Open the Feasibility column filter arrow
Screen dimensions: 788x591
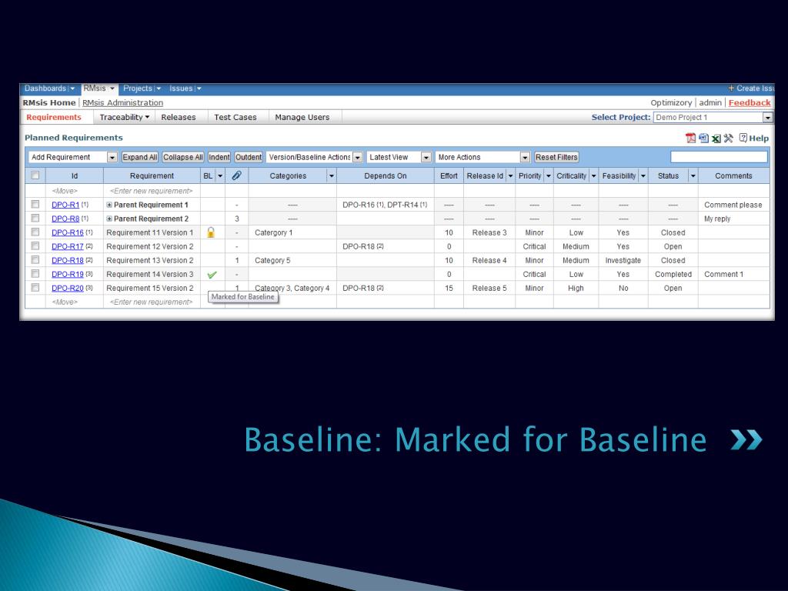(643, 176)
